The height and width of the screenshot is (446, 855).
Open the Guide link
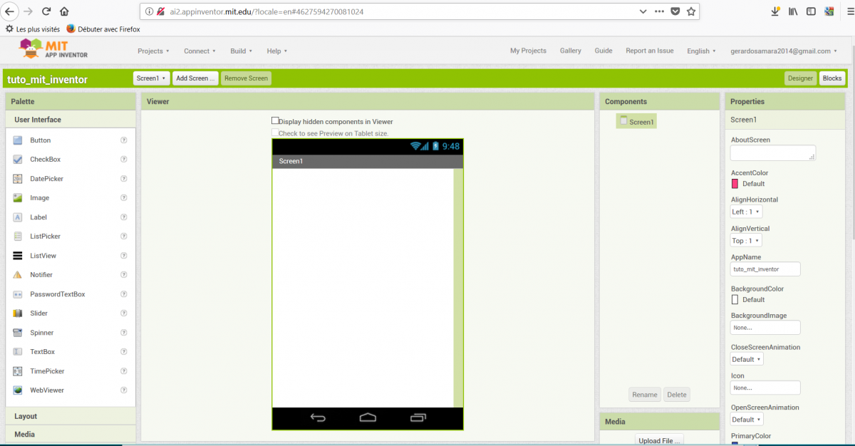coord(603,51)
